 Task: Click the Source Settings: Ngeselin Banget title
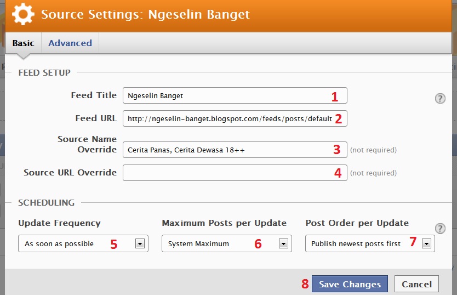(145, 14)
